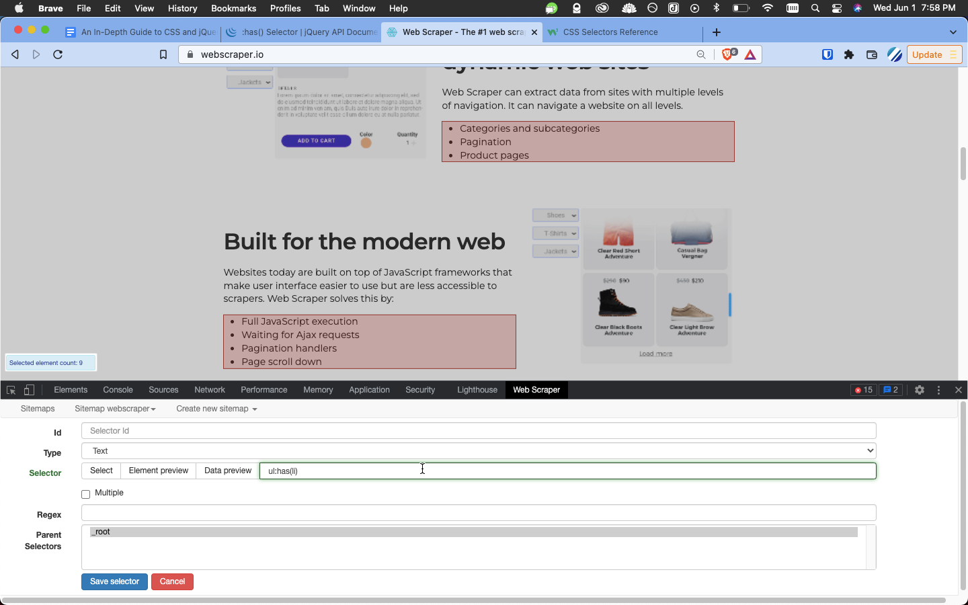Click the Save selector button

tap(114, 582)
